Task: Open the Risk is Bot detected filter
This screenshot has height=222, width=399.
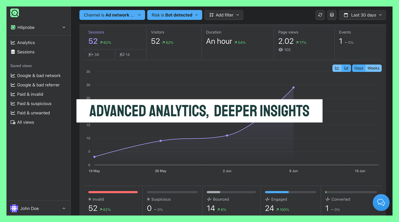Action: tap(175, 15)
